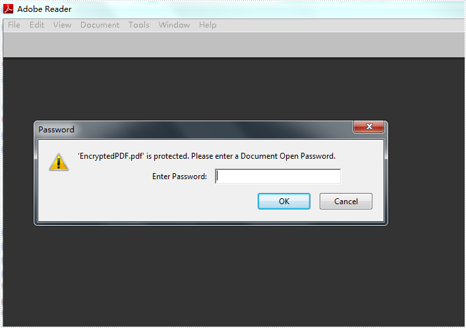This screenshot has height=328, width=466.
Task: Close the Password dialog with red X
Action: pos(368,127)
